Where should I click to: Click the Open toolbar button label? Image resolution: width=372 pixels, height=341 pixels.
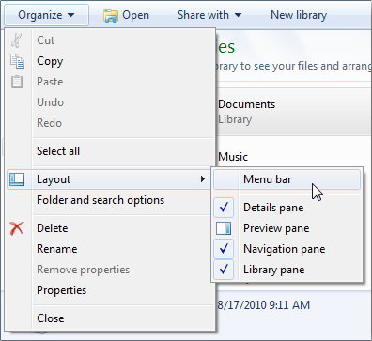coord(135,15)
